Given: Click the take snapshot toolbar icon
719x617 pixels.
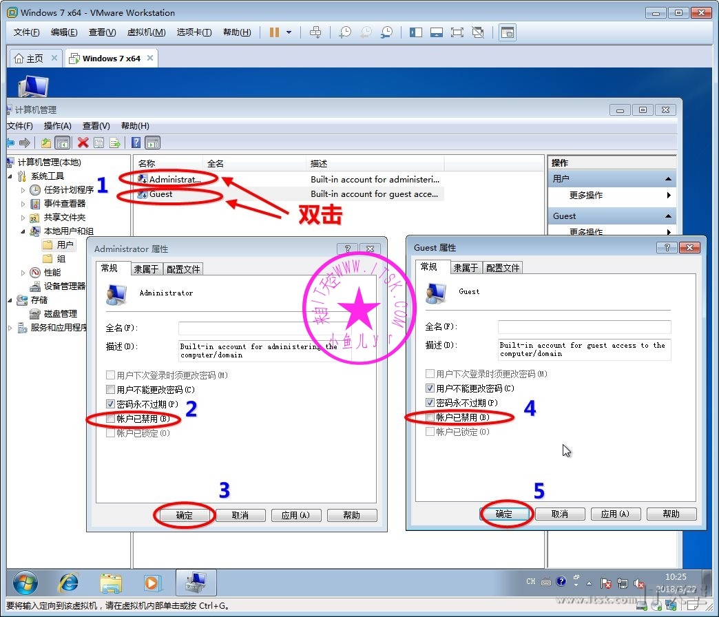Looking at the screenshot, I should pyautogui.click(x=345, y=32).
